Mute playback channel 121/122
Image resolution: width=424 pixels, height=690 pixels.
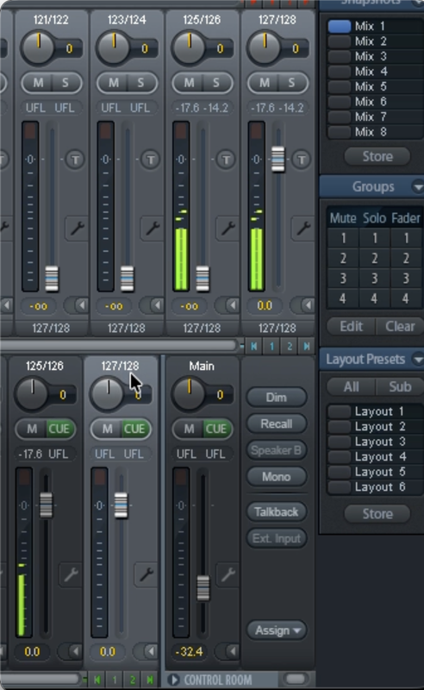click(x=38, y=83)
